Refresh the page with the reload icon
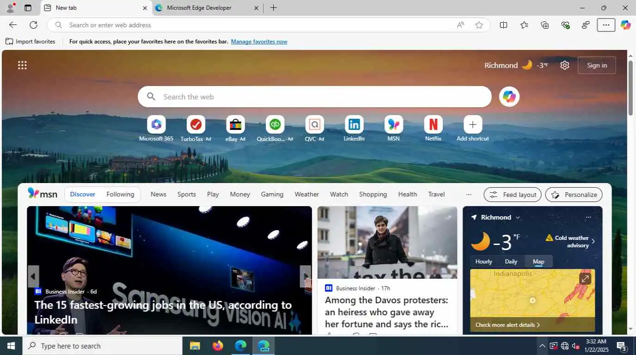This screenshot has width=636, height=355. (x=33, y=25)
